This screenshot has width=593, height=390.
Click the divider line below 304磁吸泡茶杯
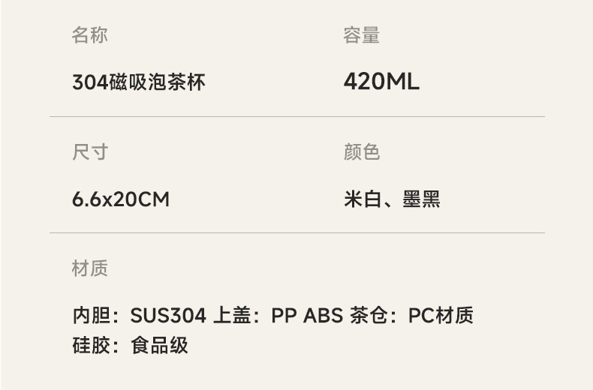point(297,117)
